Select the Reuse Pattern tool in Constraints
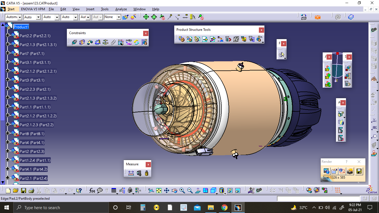The height and width of the screenshot is (213, 379). click(x=144, y=42)
